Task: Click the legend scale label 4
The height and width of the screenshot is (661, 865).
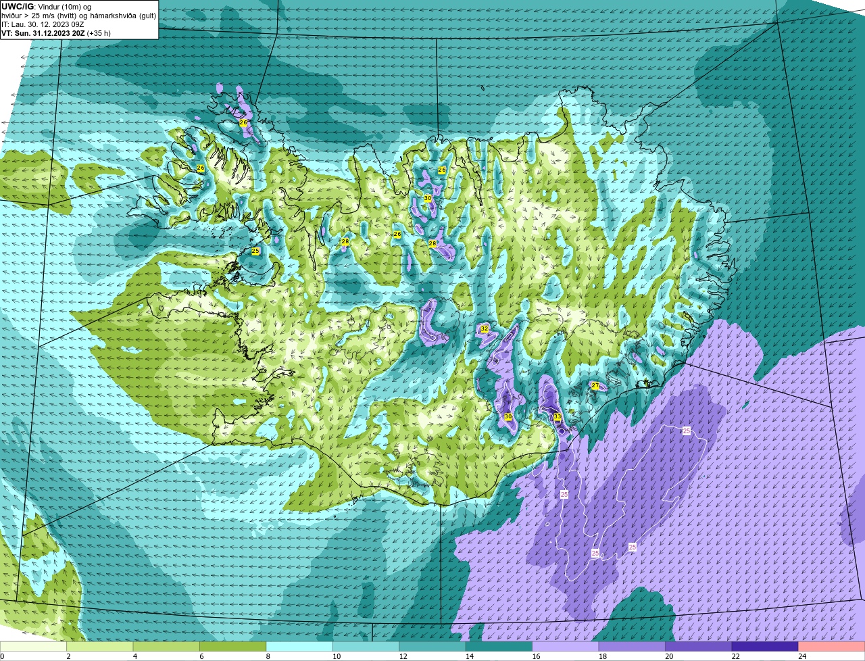Action: [x=134, y=656]
